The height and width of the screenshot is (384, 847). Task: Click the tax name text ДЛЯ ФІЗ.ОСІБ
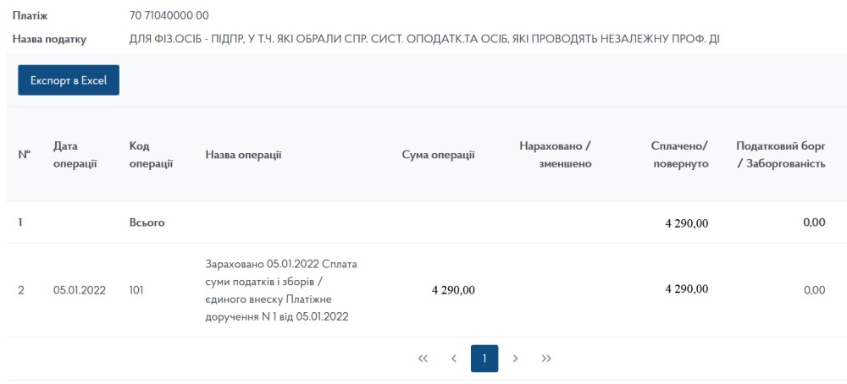423,39
